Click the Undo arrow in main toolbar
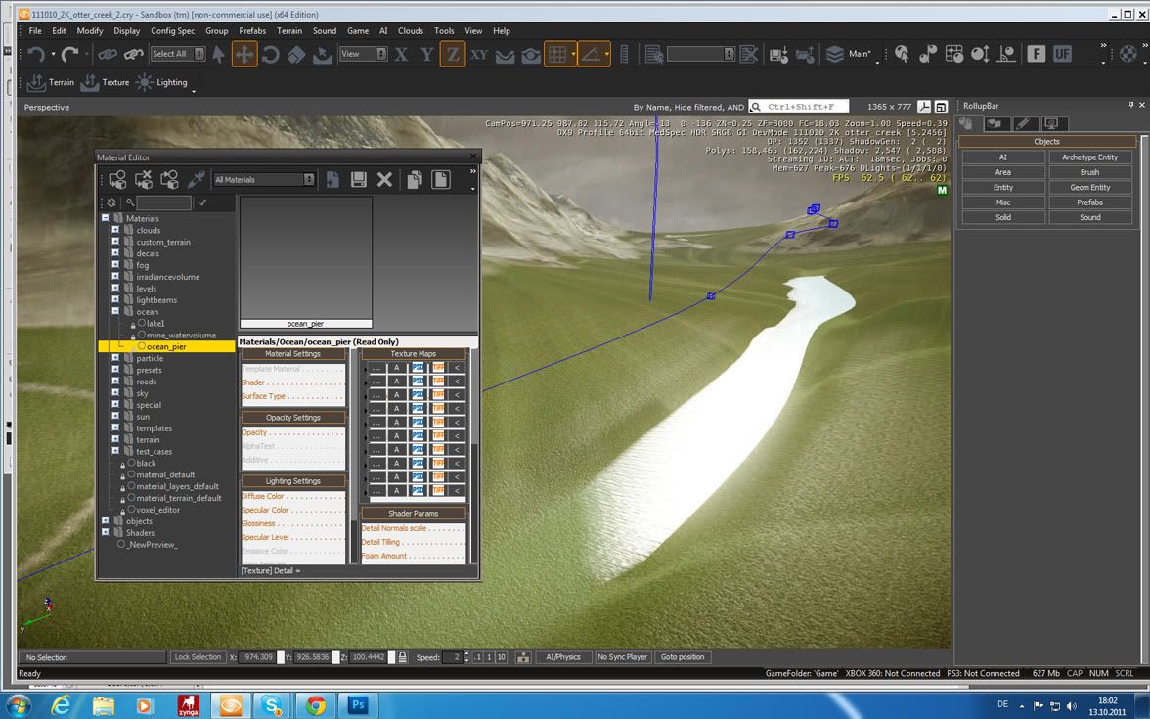Screen dimensions: 1150x719 [x=36, y=55]
